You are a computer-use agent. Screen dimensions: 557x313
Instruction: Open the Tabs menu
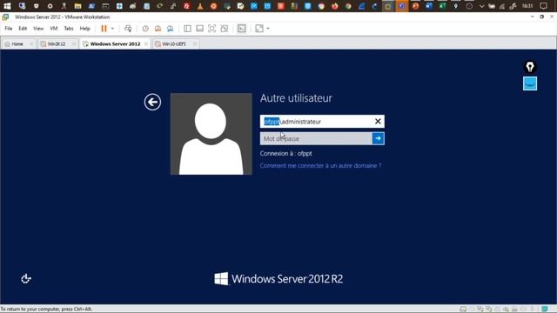point(69,29)
